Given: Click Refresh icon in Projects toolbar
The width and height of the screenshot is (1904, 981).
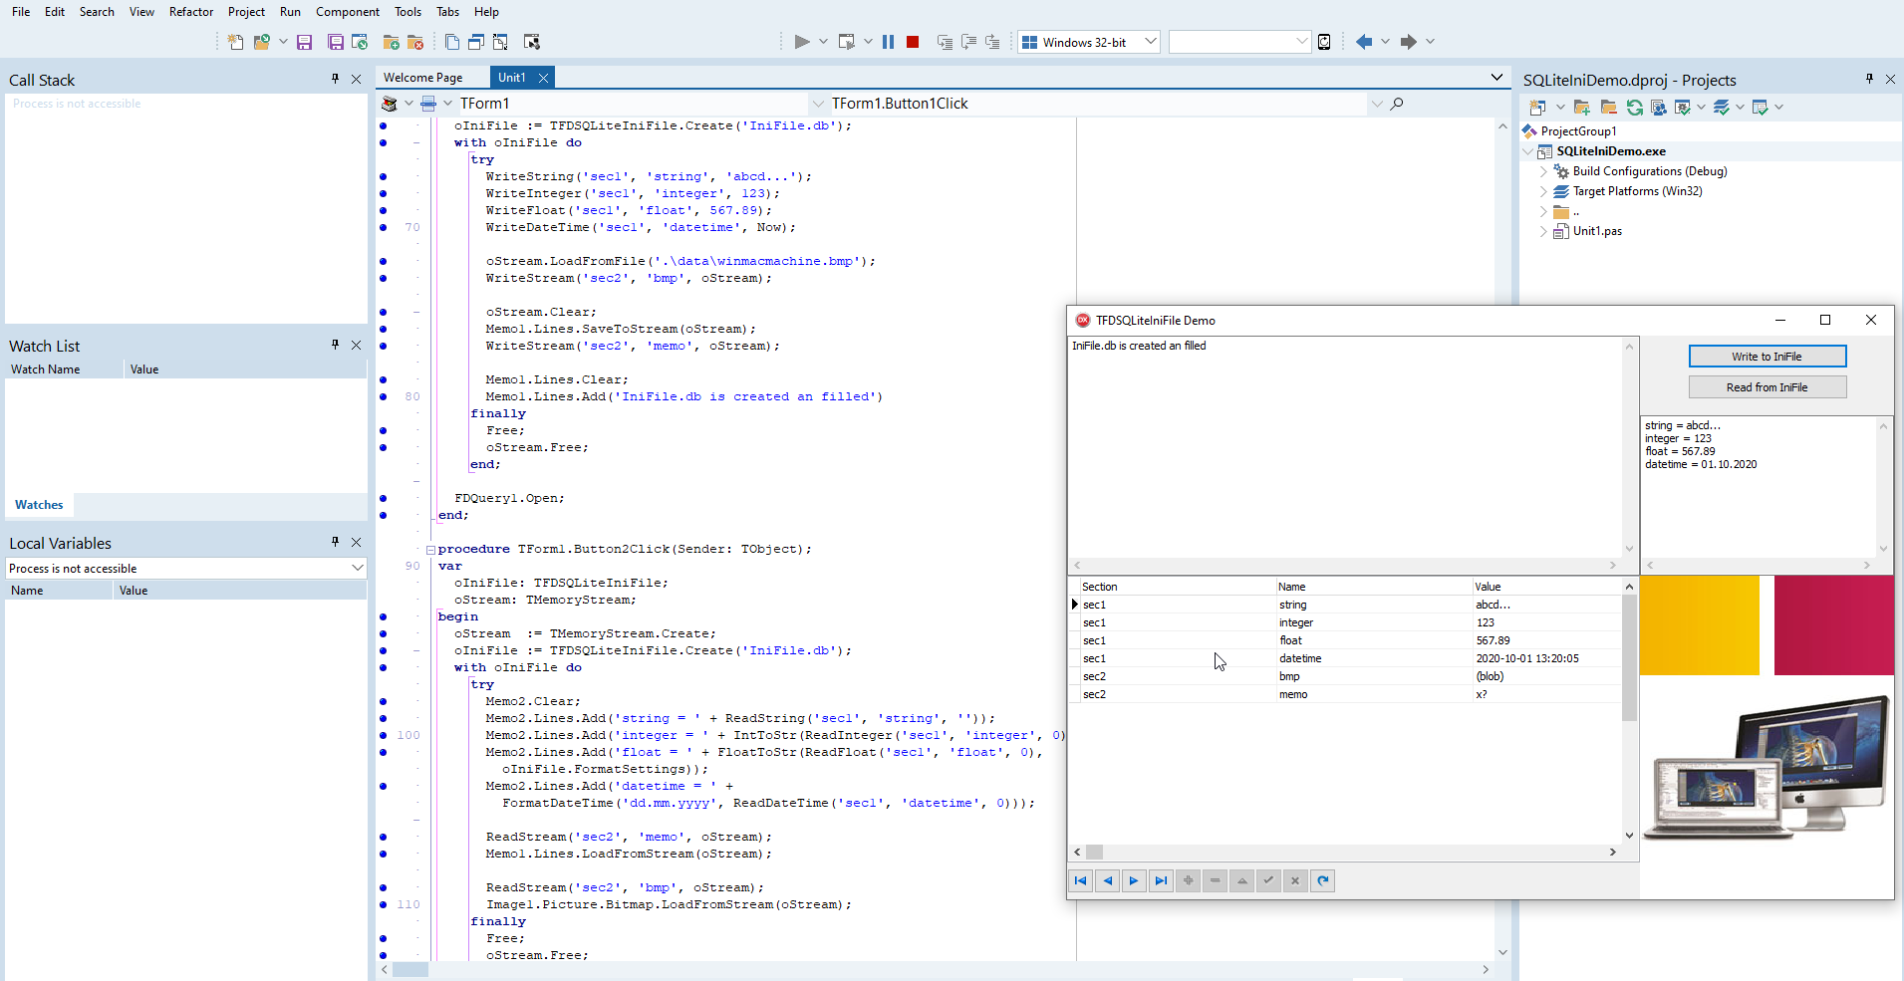Looking at the screenshot, I should click(x=1635, y=108).
